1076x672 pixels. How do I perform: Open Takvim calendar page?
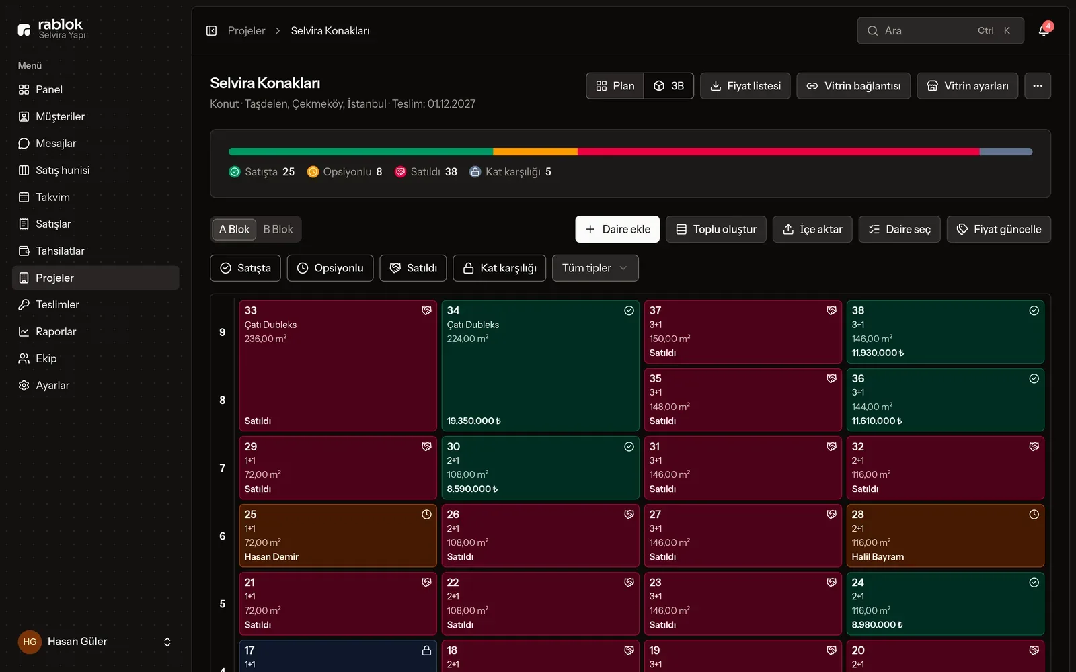95,197
